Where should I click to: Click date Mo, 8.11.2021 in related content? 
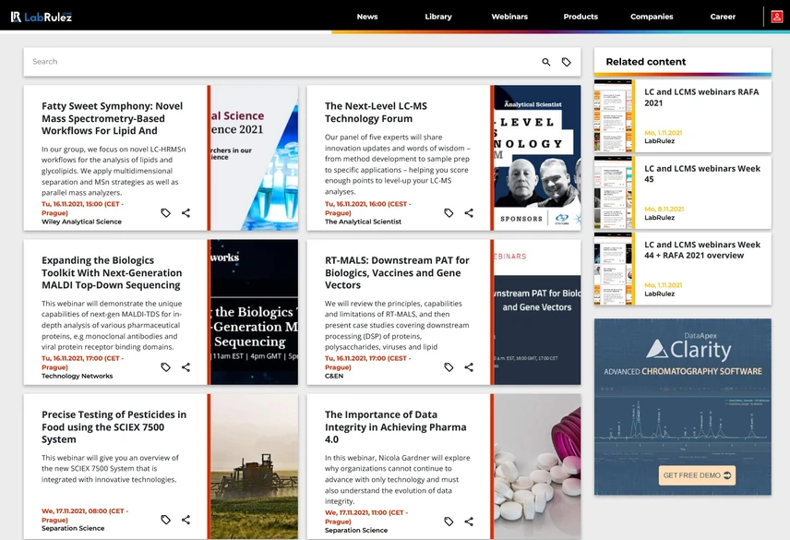[664, 209]
